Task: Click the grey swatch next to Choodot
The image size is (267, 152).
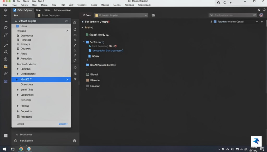Action: pos(88,86)
